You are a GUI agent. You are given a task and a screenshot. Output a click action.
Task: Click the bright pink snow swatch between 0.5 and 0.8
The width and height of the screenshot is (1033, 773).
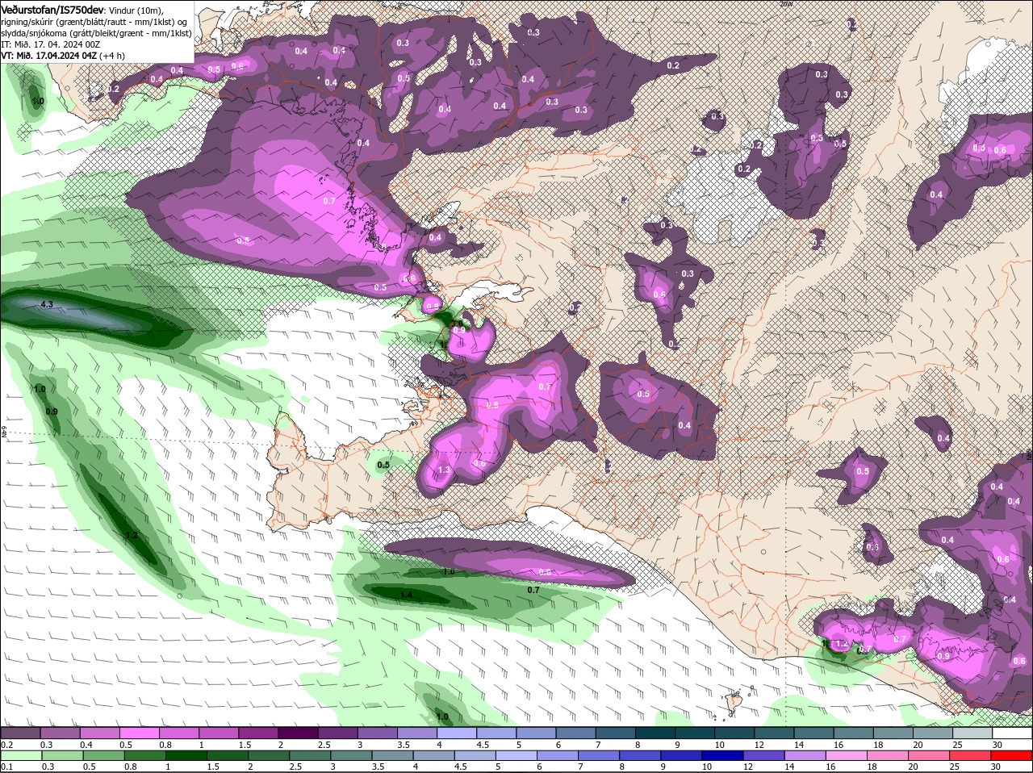point(139,733)
